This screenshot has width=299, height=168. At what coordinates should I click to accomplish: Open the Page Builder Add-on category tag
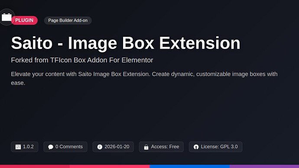click(68, 20)
